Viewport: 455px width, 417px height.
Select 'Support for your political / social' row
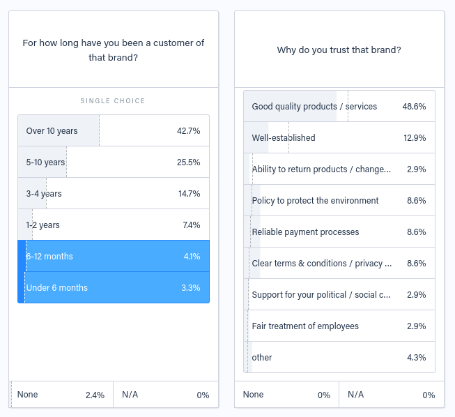coord(339,294)
